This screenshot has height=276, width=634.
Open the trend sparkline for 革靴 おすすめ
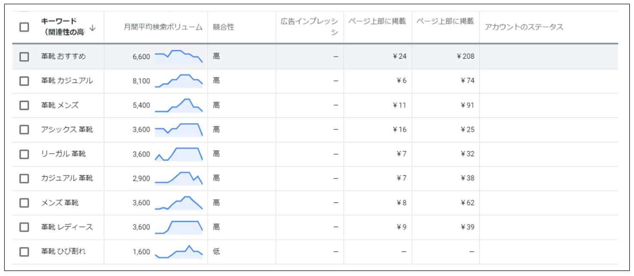178,56
